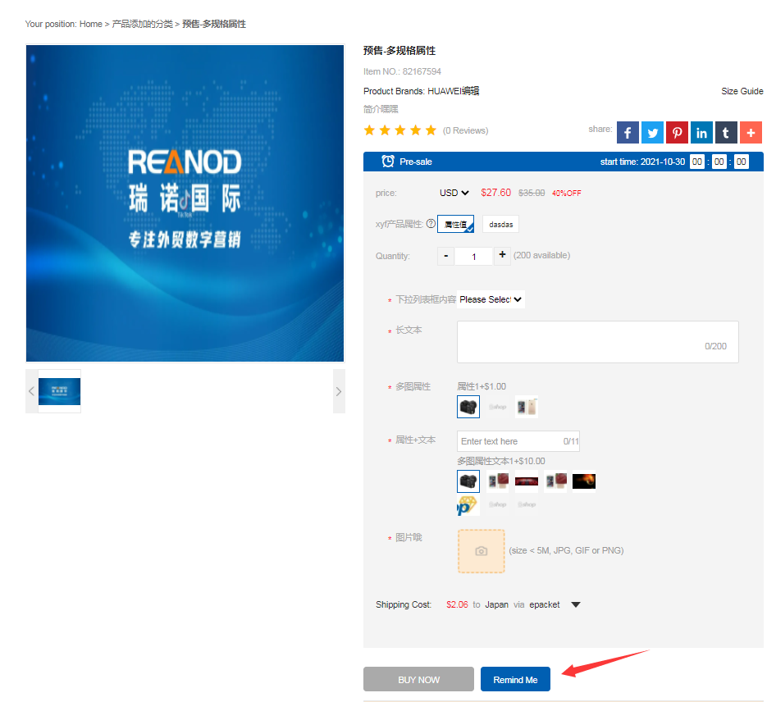Click the Item NO.: 82167594 text
Screen dimensions: 776x702
[402, 71]
